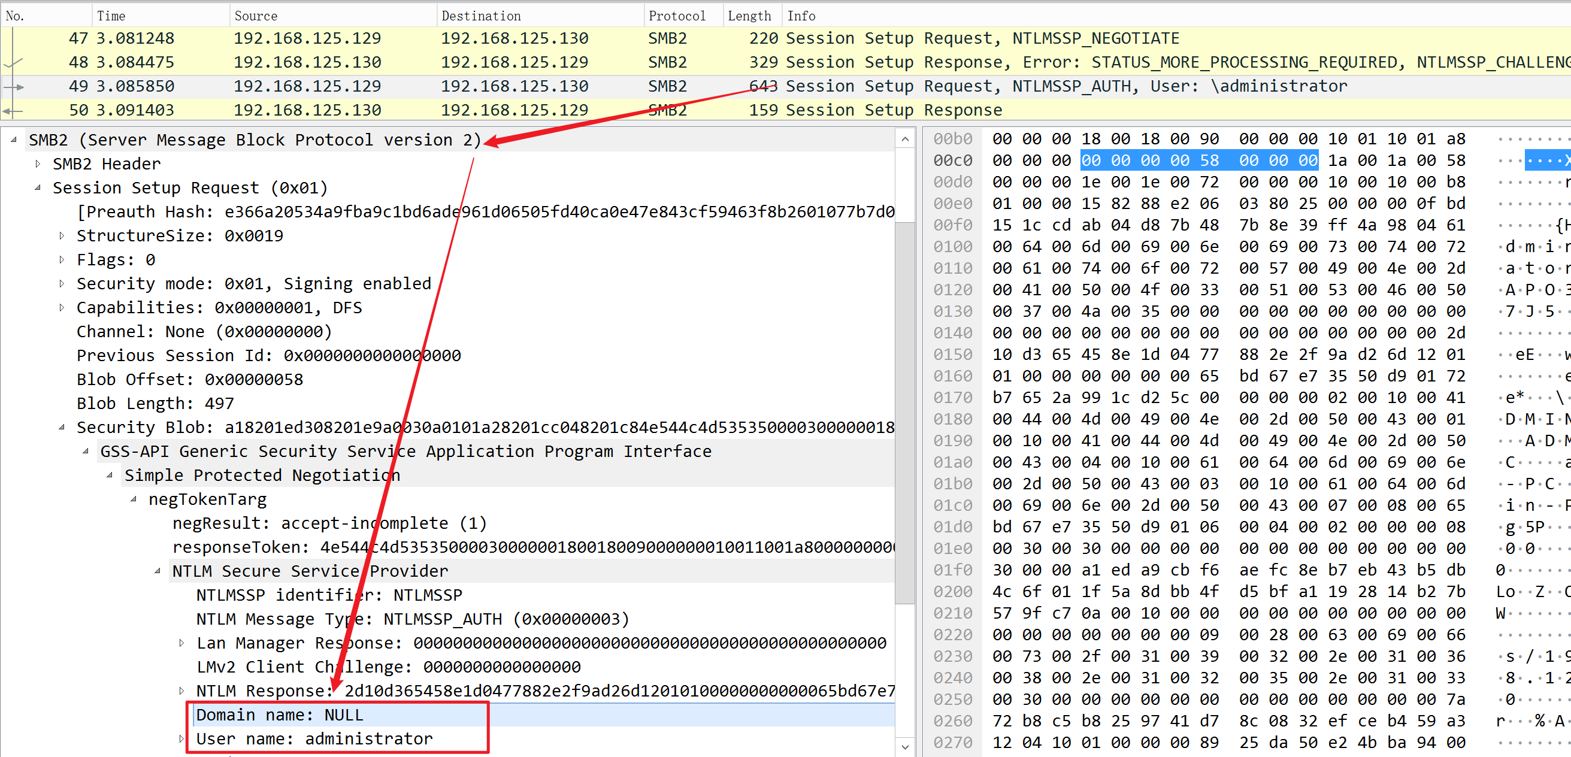Click hex offset 0270 row

(x=952, y=743)
